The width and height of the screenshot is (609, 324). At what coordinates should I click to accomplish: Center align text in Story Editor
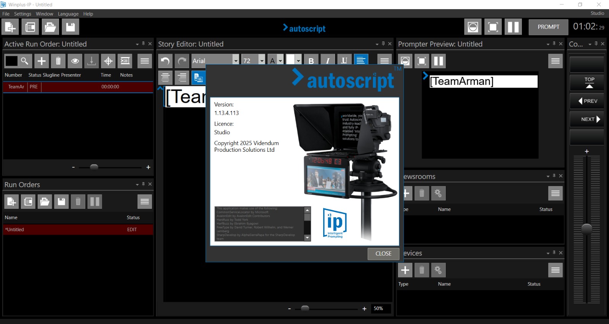pos(165,78)
